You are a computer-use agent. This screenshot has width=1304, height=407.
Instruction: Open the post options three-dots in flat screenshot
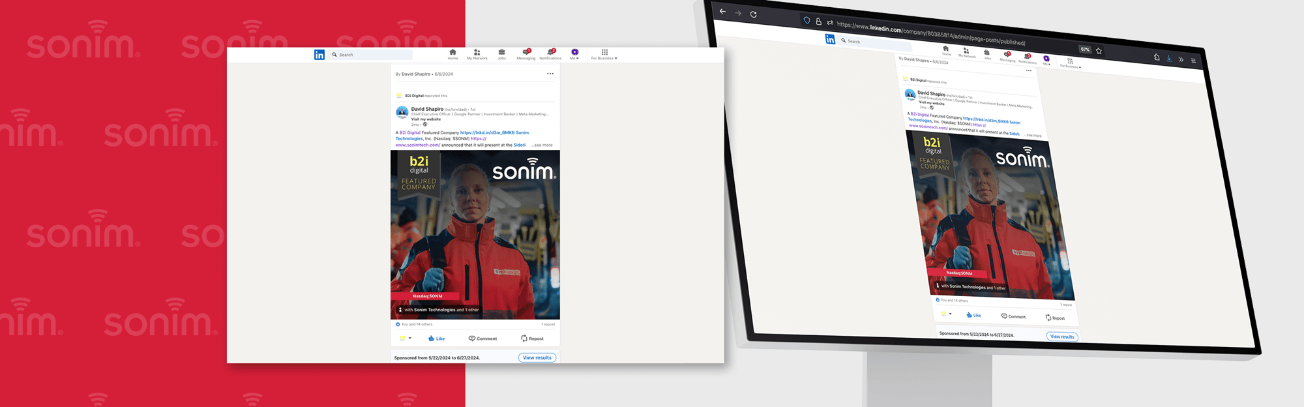click(x=550, y=74)
